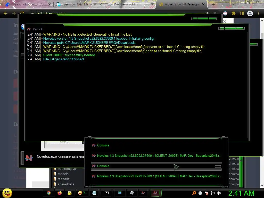
Task: Open 7-Zip from the taskbar
Action: coord(107,193)
